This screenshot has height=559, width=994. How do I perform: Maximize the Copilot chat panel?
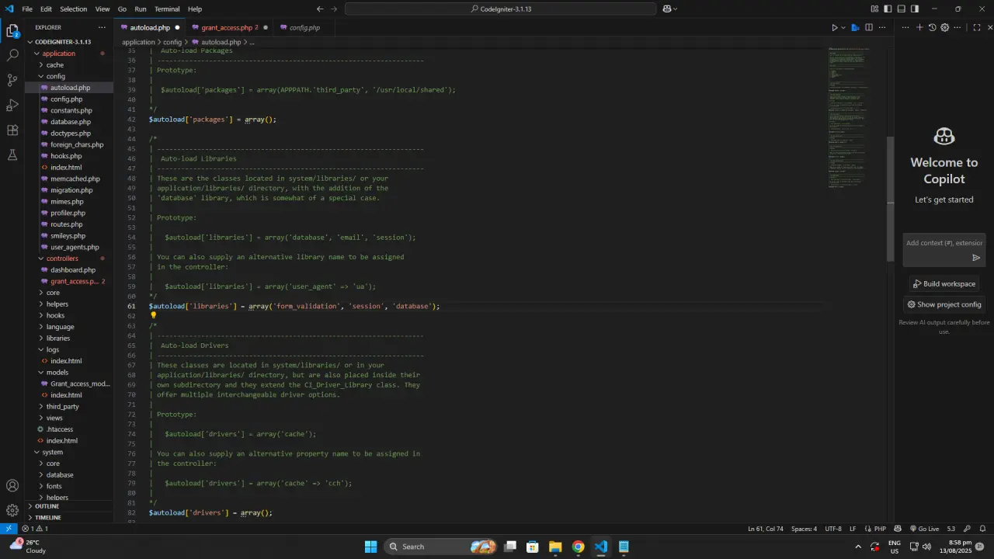click(x=977, y=27)
